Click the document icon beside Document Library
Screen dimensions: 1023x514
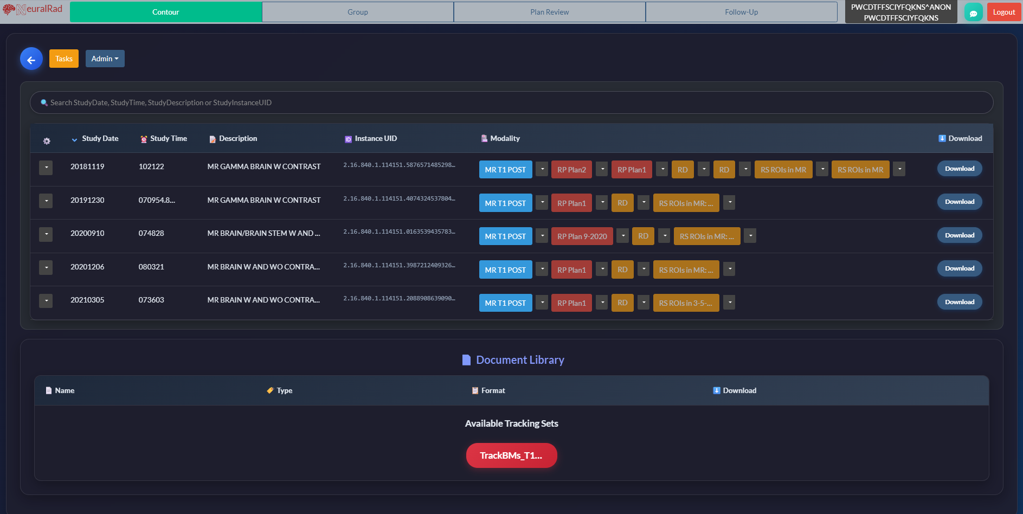click(x=467, y=359)
